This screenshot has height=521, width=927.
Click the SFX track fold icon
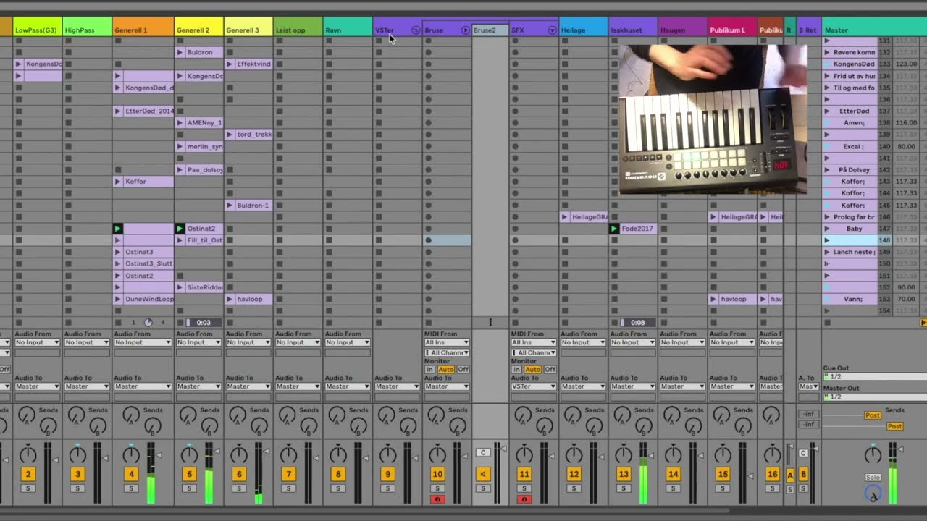[553, 30]
